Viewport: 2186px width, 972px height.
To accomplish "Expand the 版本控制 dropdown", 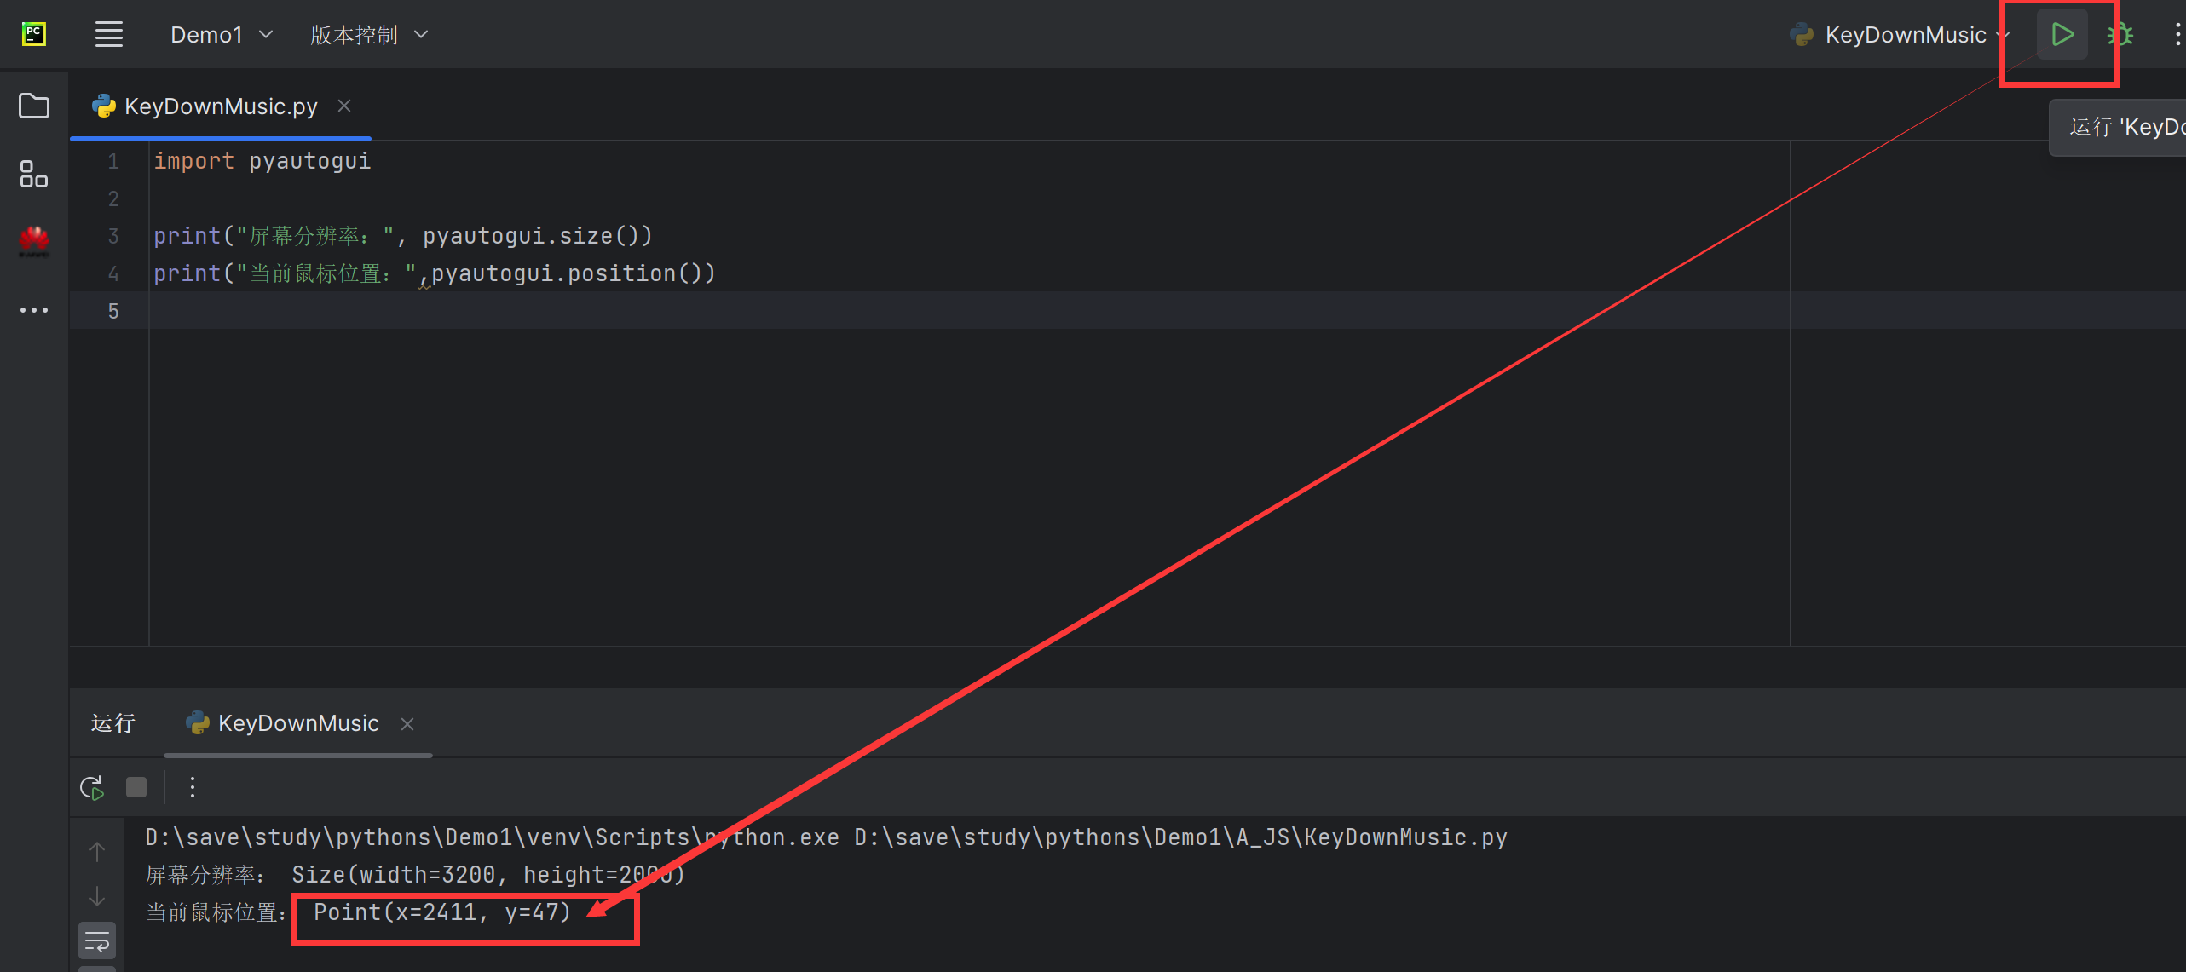I will pos(369,35).
